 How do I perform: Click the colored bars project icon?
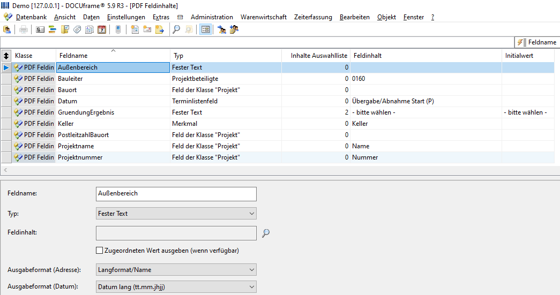[x=53, y=29]
